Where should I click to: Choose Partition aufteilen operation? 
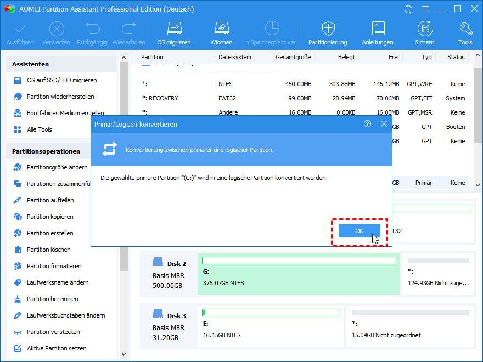[50, 200]
